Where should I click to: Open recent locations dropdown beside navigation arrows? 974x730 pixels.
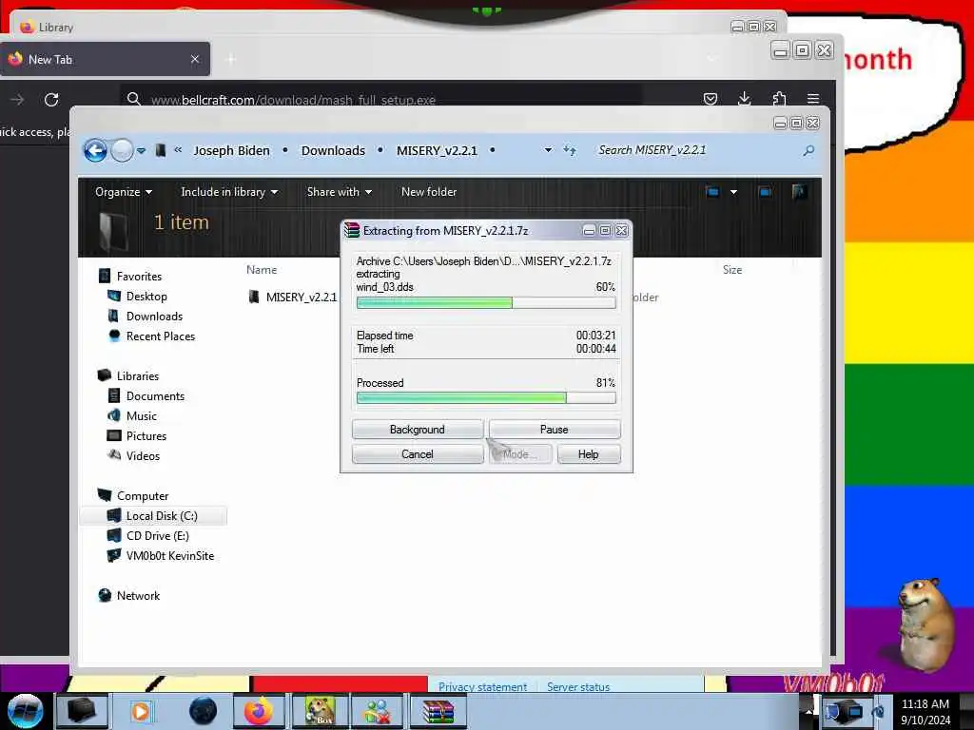(141, 150)
